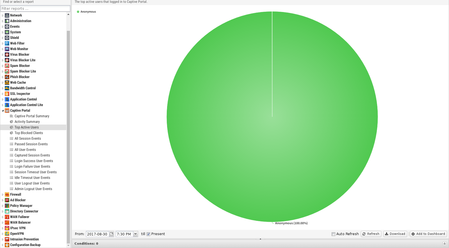Click the report tree scrollbar down arrow
Image resolution: width=449 pixels, height=248 pixels.
point(68,245)
